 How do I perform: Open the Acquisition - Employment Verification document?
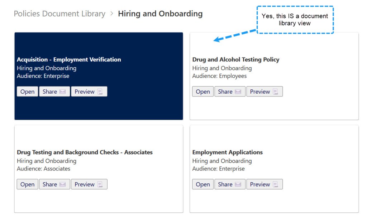coord(27,91)
